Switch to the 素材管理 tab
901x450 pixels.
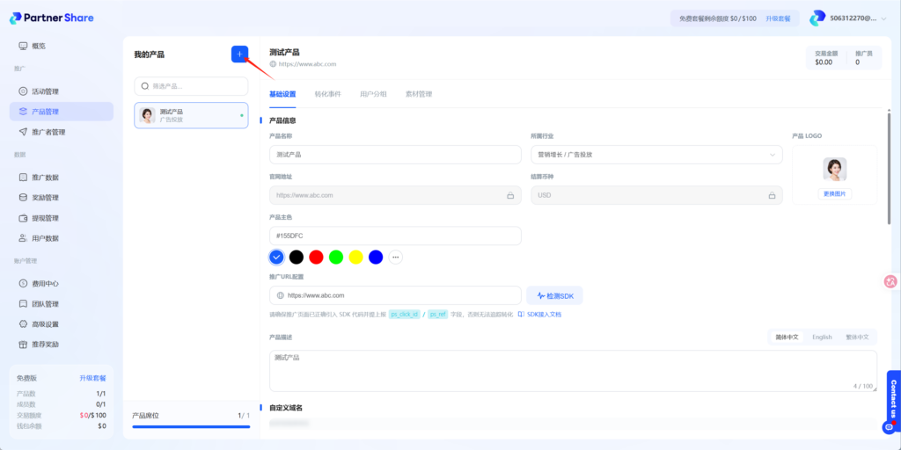418,94
